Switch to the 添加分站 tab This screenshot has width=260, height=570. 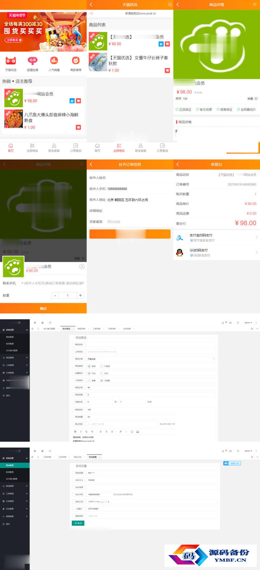tap(77, 457)
